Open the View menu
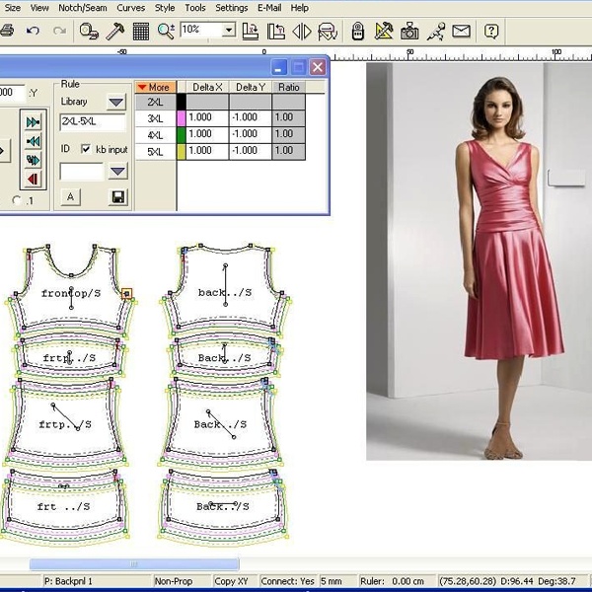The image size is (592, 592). [x=39, y=8]
